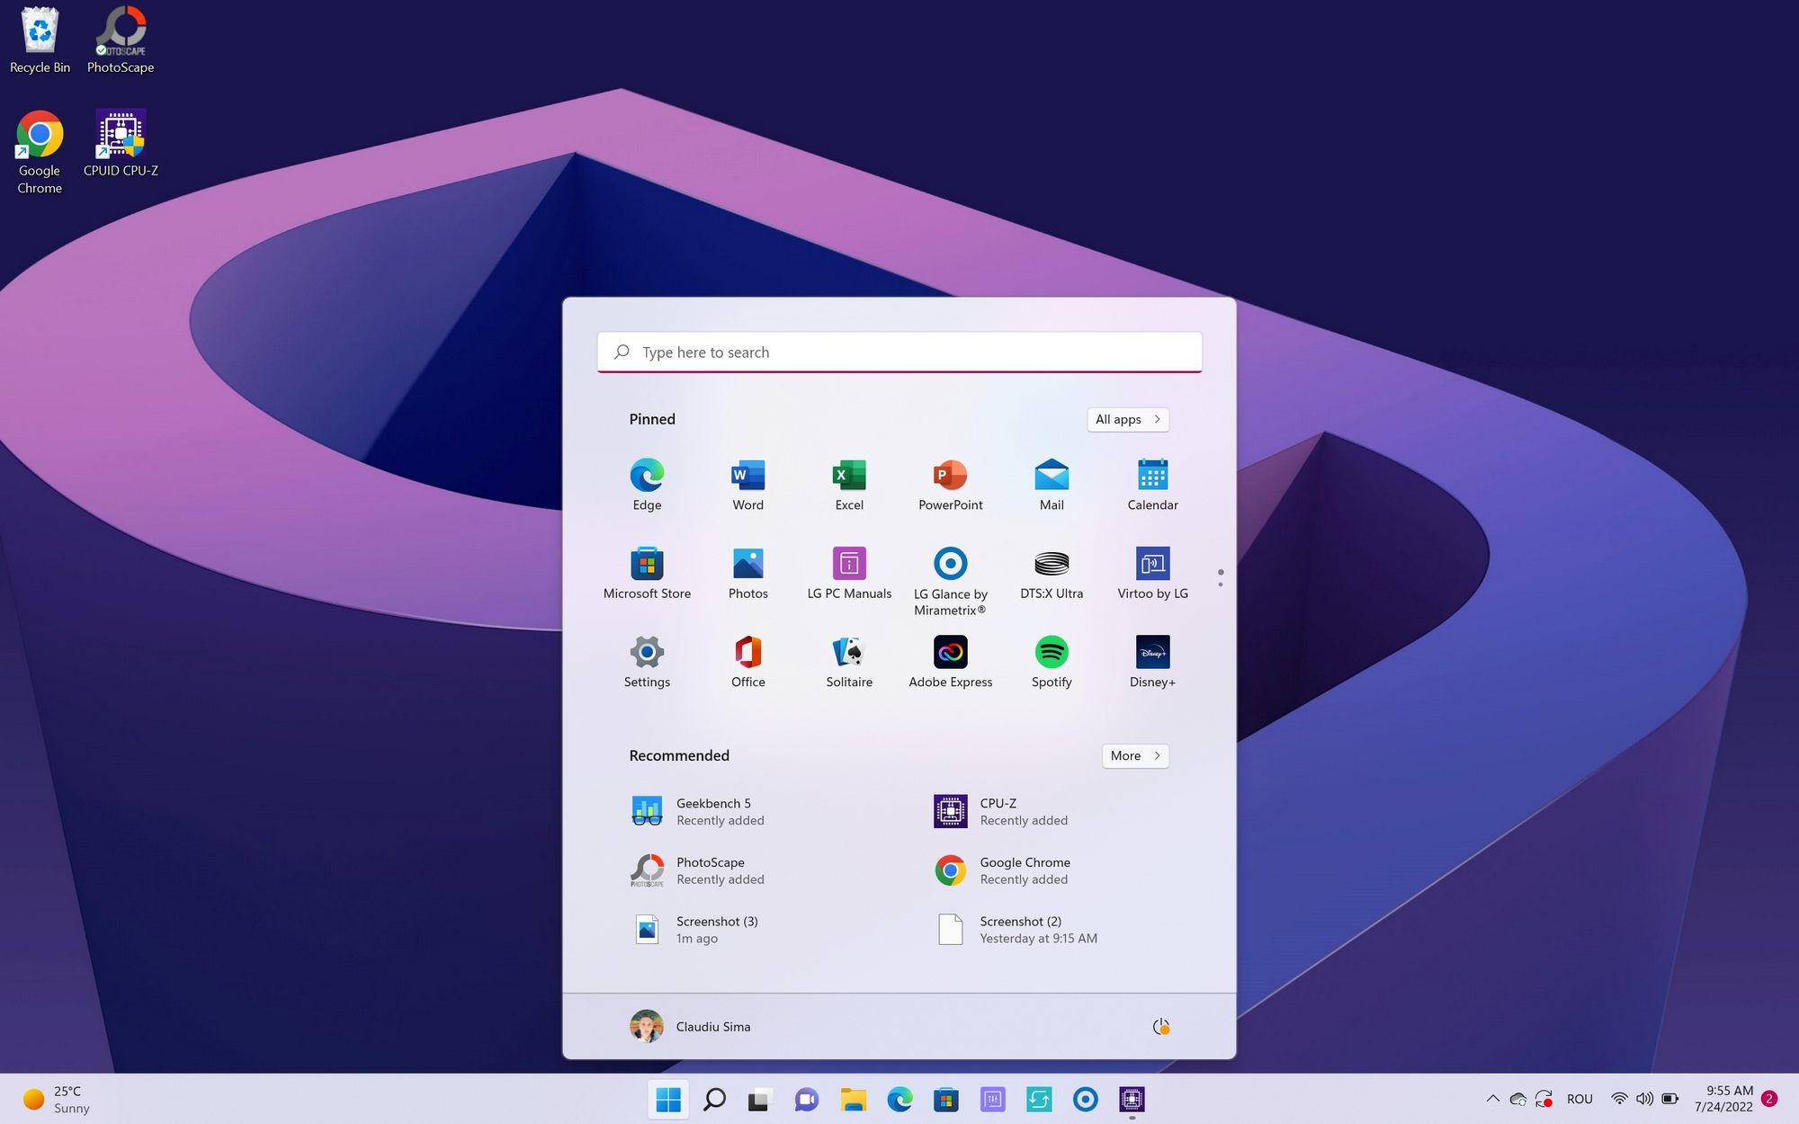Check battery status icon
1799x1124 pixels.
click(1670, 1099)
